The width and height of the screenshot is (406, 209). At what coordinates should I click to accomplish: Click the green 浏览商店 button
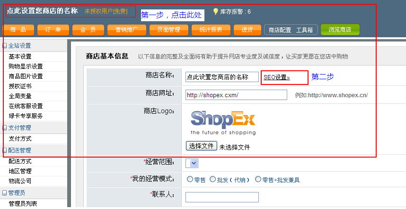point(340,30)
